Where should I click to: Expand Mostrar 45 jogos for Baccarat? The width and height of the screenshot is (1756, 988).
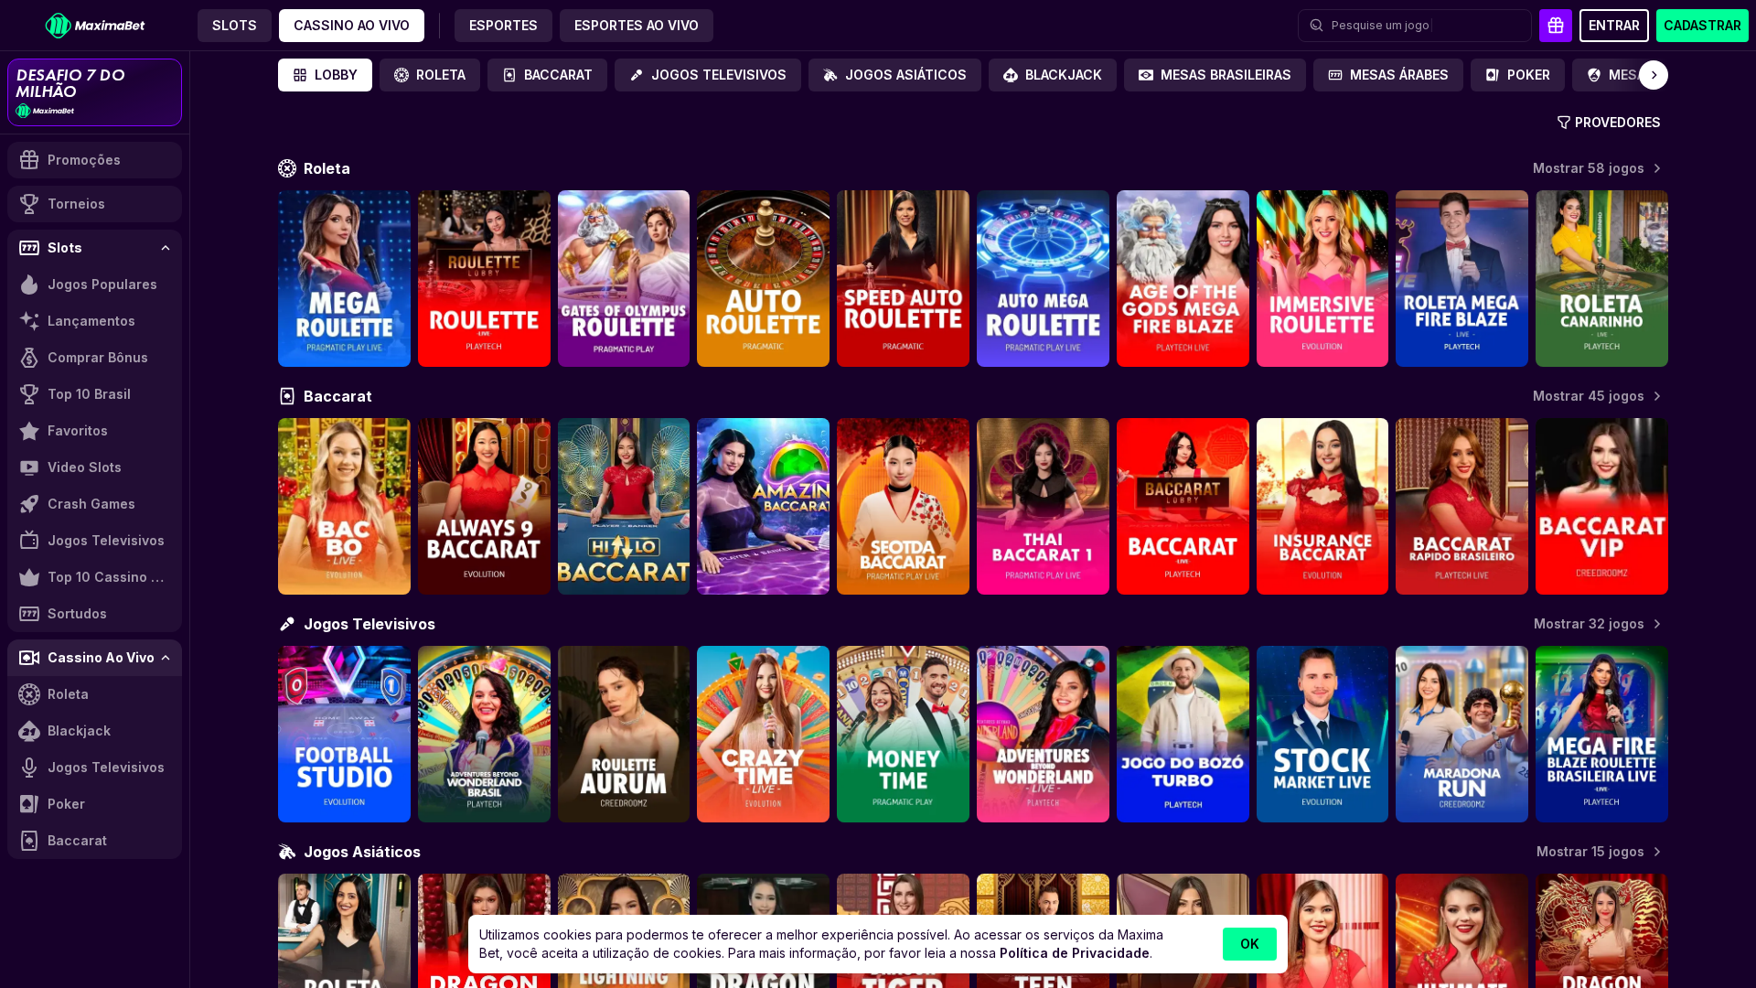(1597, 396)
